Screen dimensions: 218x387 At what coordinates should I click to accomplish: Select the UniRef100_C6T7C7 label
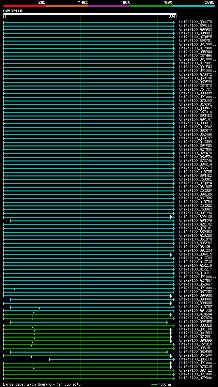(x=196, y=89)
